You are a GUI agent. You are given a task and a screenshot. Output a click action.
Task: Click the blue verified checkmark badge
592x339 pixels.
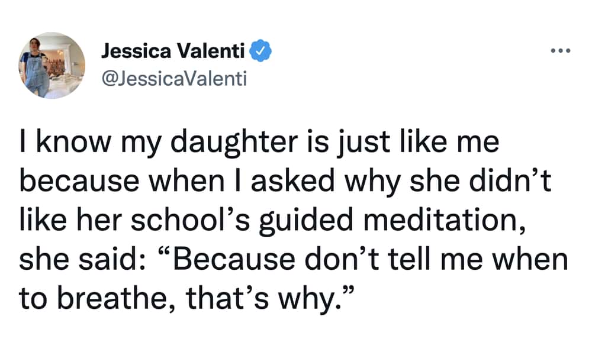click(x=261, y=51)
